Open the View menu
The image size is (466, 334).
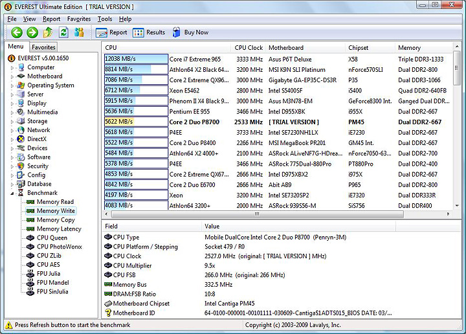click(x=29, y=19)
